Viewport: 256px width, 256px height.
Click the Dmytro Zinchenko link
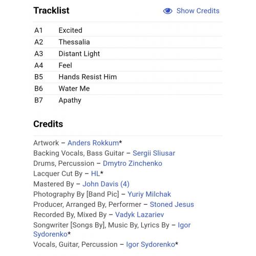click(x=133, y=163)
